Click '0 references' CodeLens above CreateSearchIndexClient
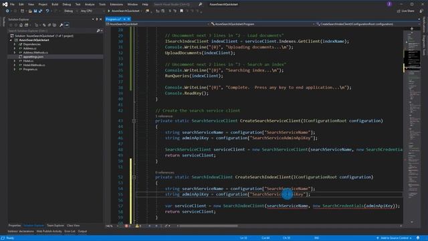 165,173
